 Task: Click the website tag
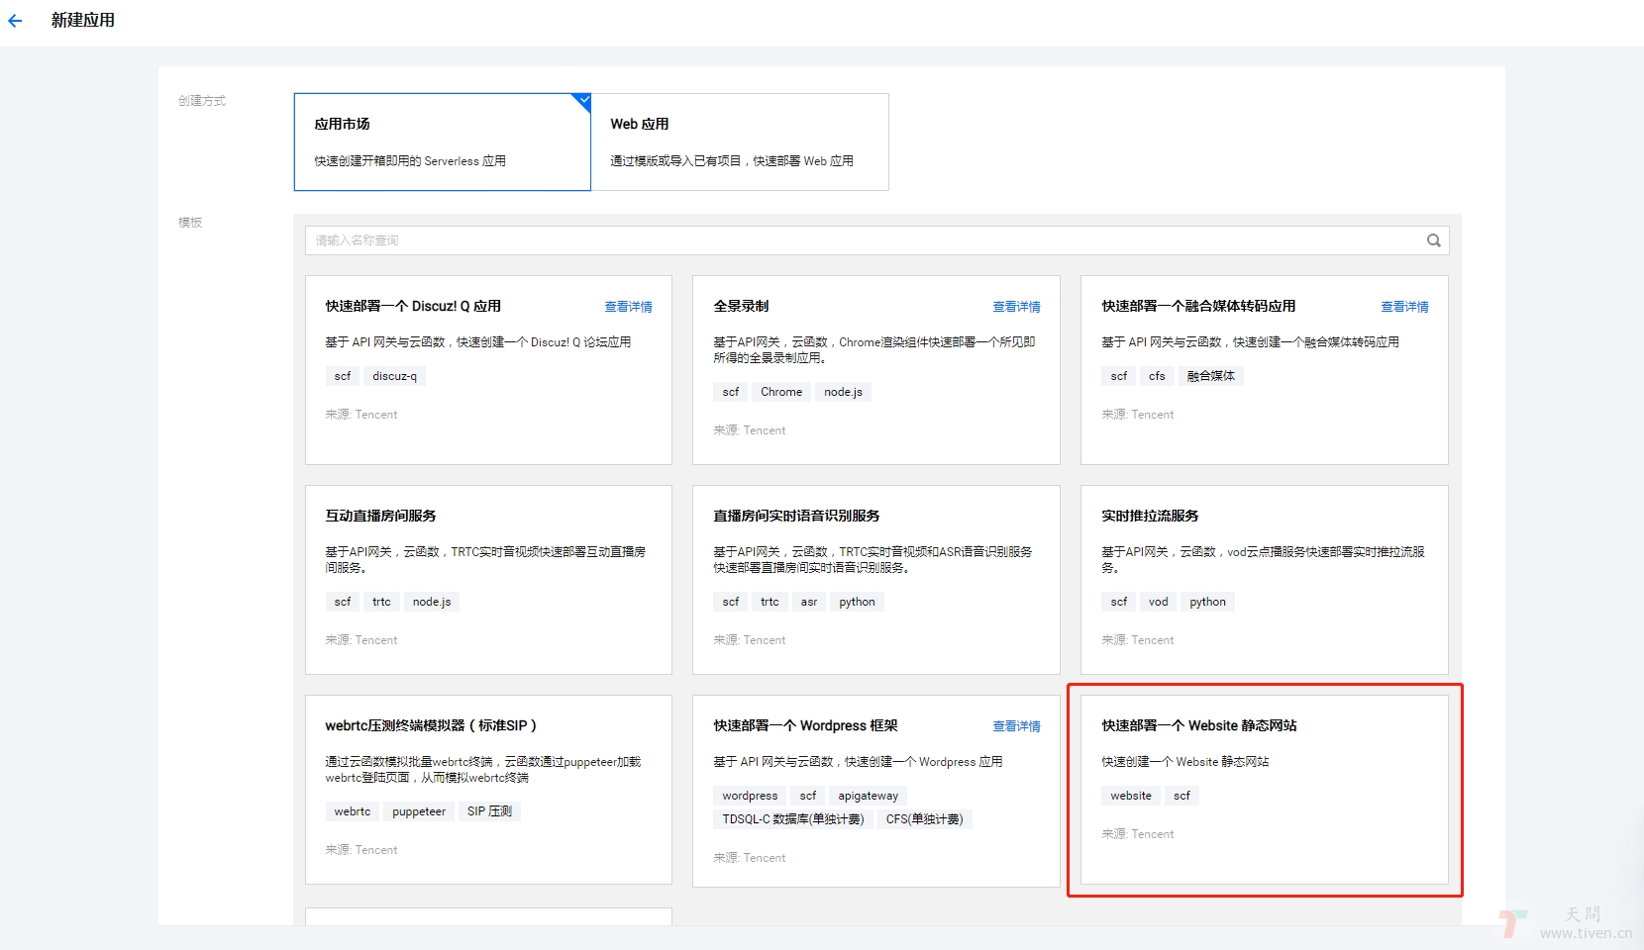coord(1131,796)
